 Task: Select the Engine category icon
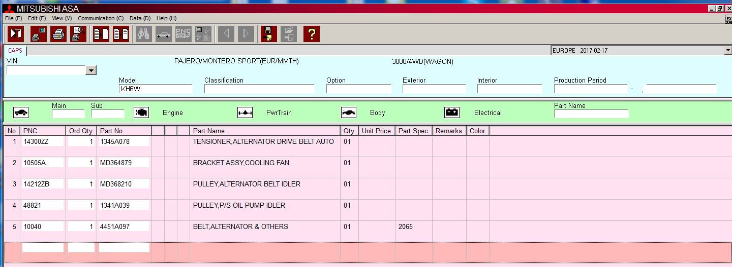tap(141, 112)
